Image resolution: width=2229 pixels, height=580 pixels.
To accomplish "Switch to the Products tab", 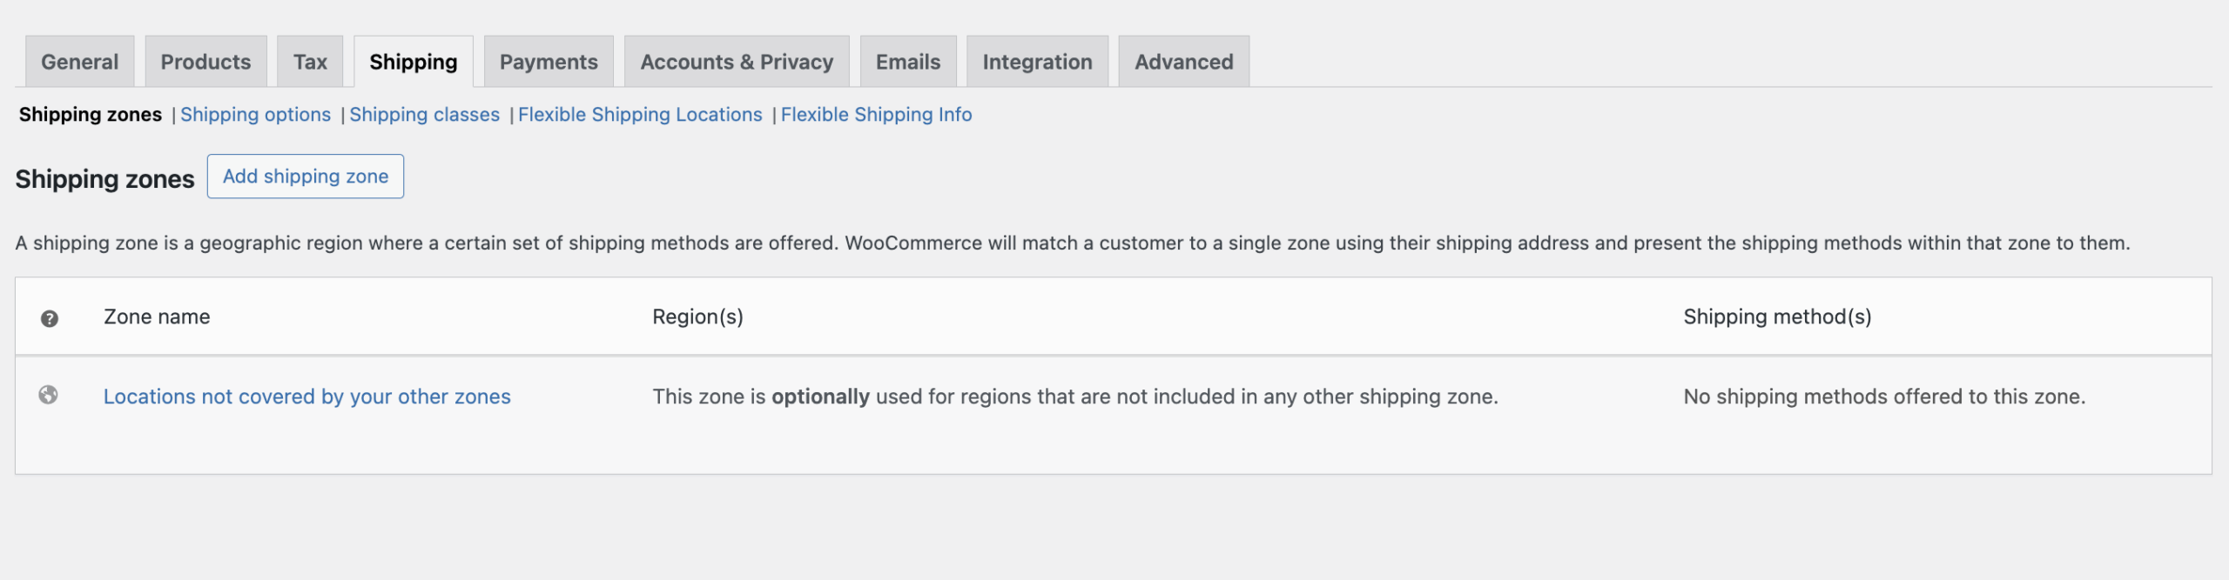I will (x=205, y=61).
